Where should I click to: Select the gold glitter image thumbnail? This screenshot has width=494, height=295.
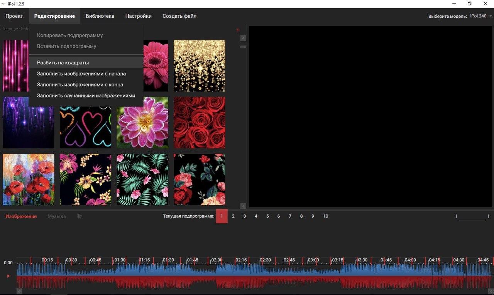click(x=200, y=66)
